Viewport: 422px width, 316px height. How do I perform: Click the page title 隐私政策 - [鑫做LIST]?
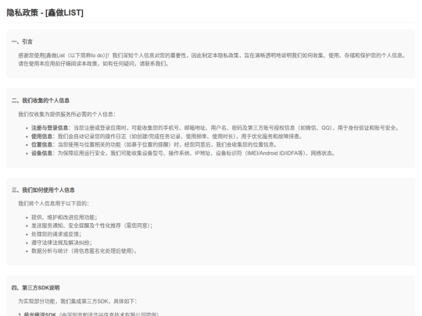coord(45,12)
